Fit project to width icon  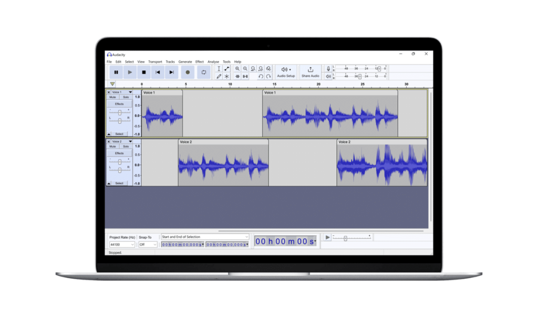pyautogui.click(x=261, y=69)
